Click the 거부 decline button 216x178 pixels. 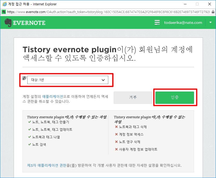click(x=133, y=97)
